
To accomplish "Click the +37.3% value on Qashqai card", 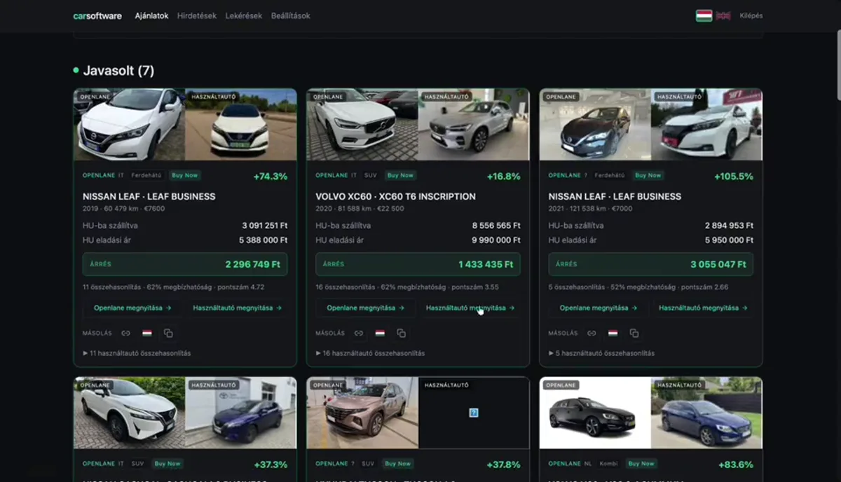I will [271, 464].
